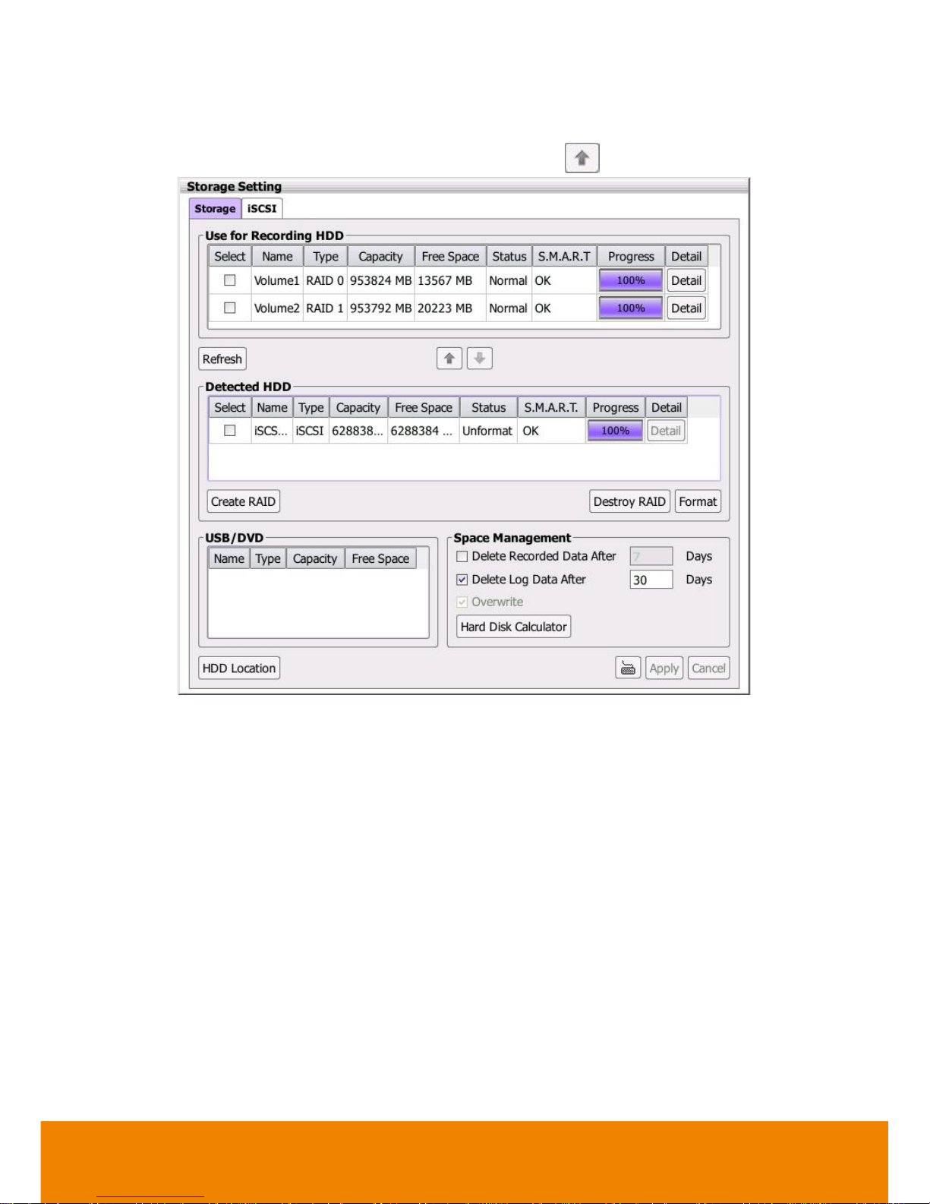Switch to the iSCSI tab
930x1204 pixels.
click(262, 209)
